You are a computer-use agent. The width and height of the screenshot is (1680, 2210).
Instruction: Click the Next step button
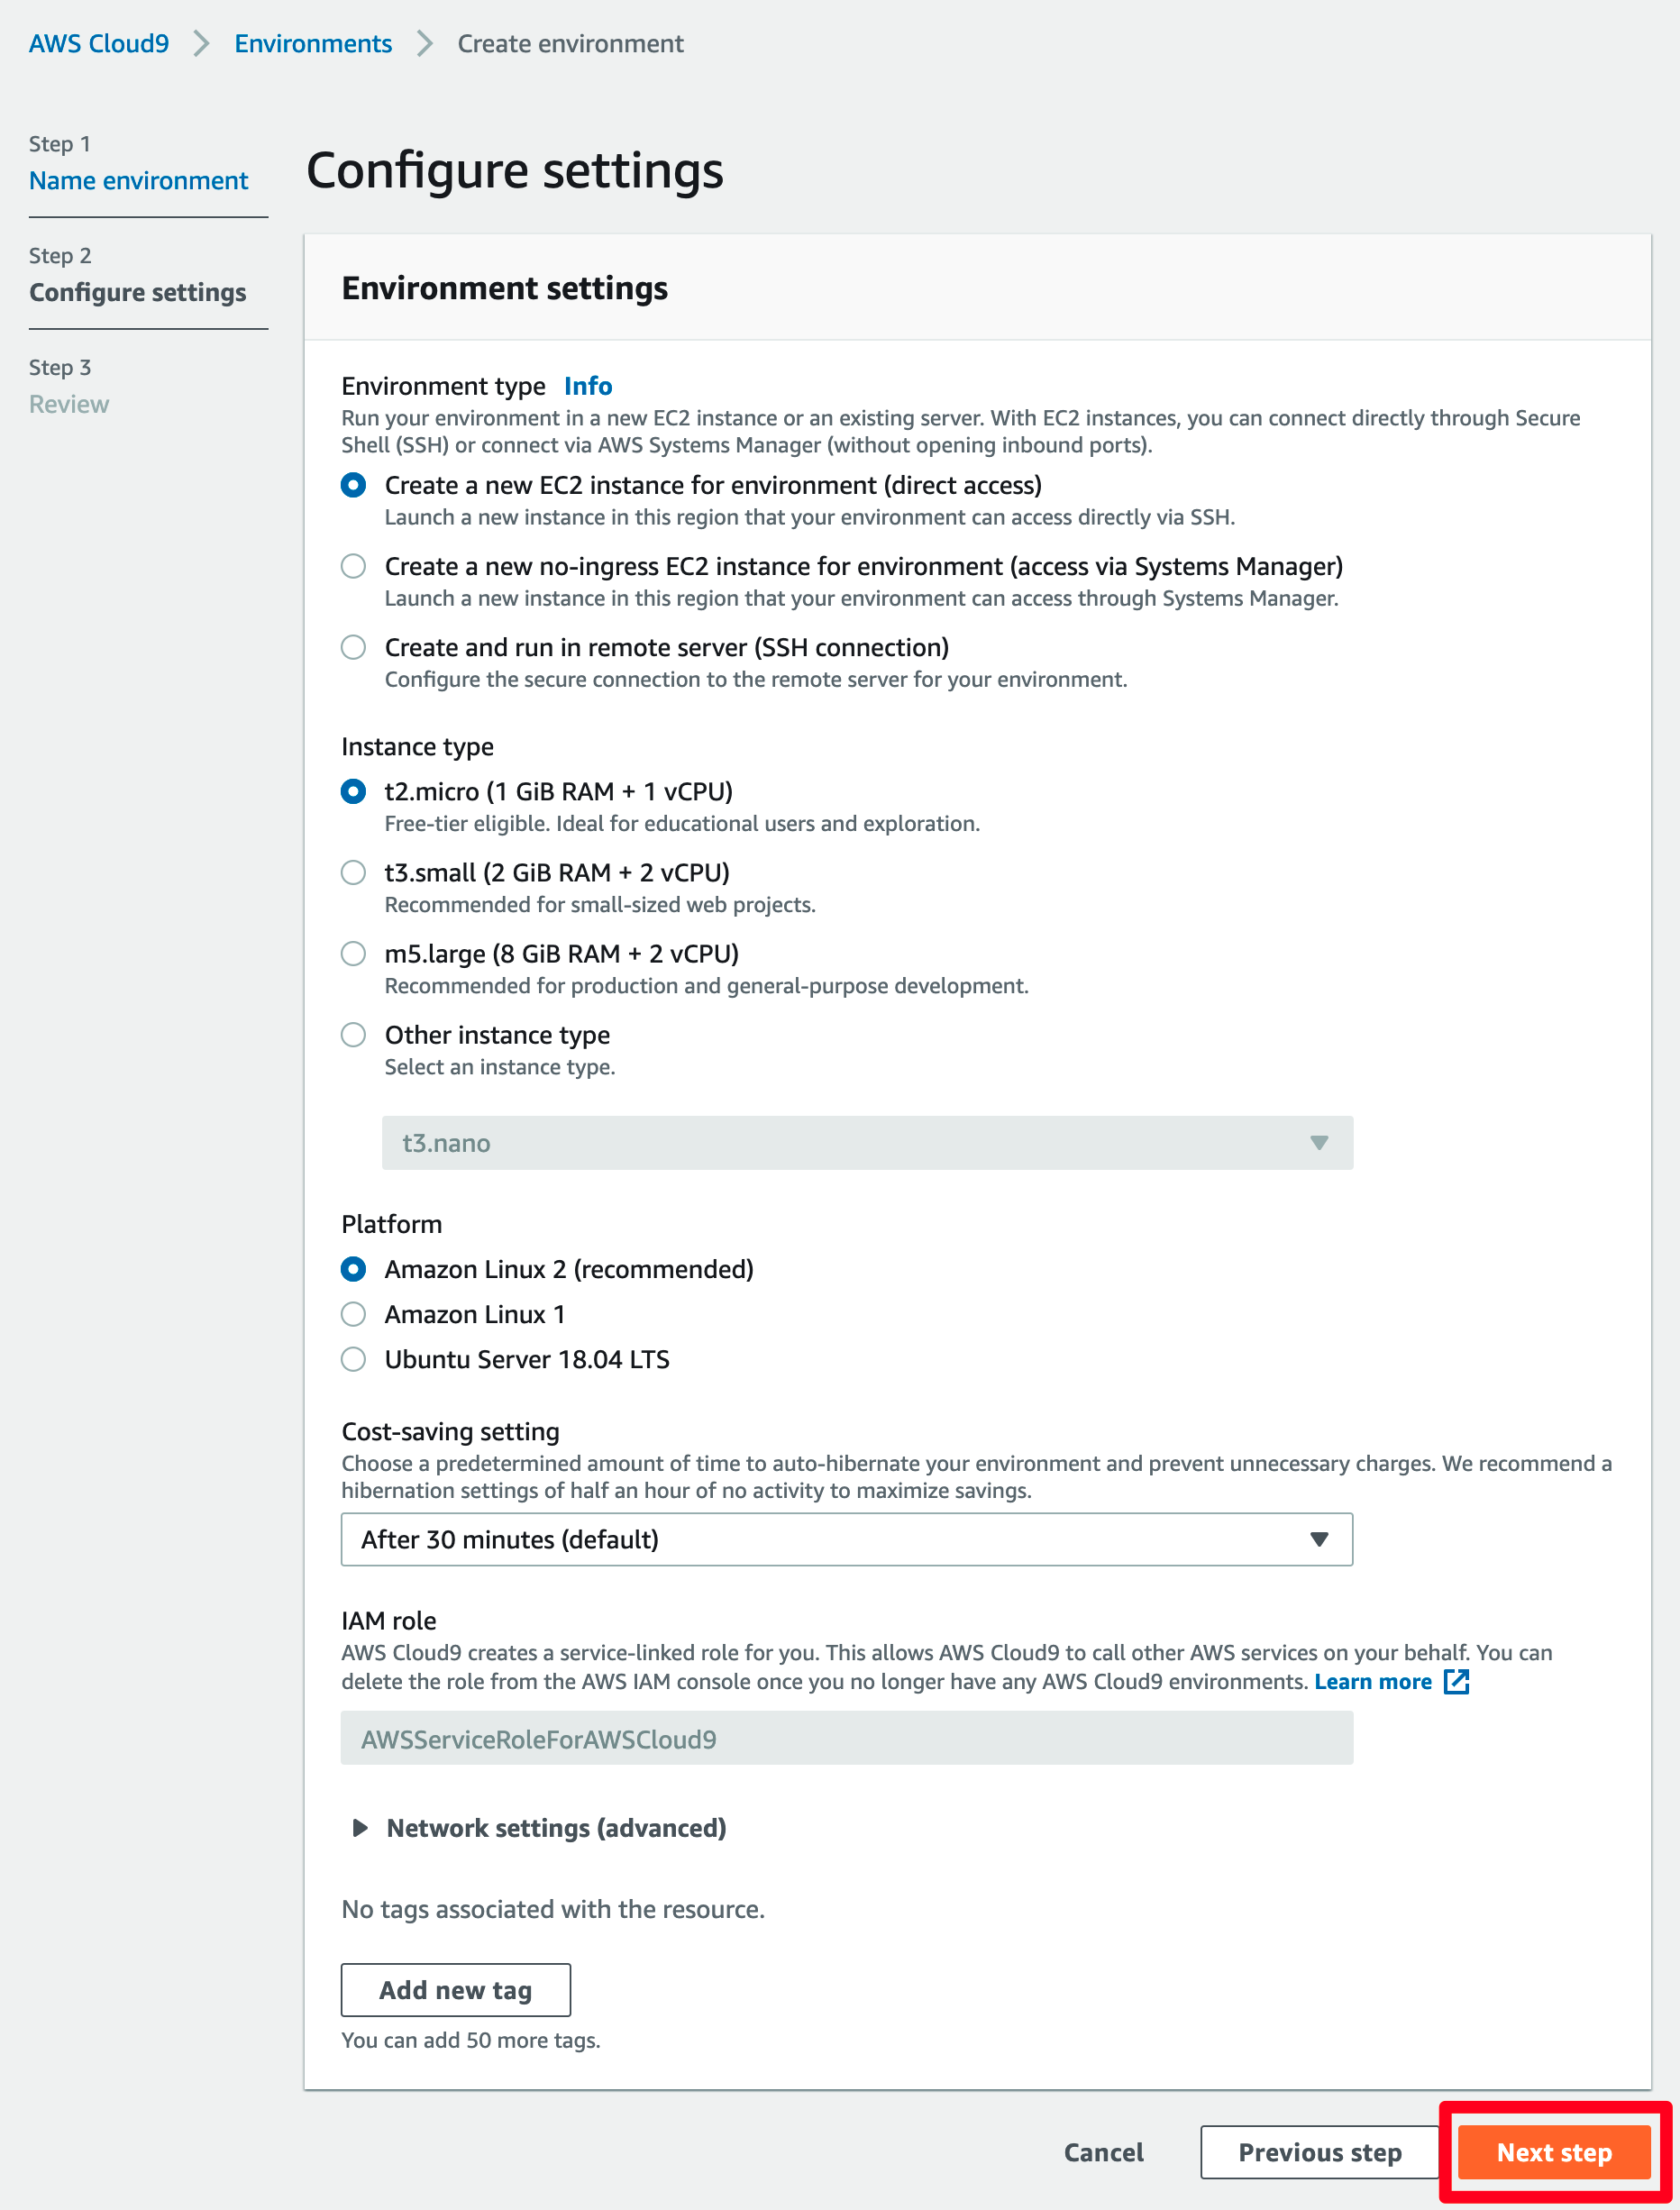pyautogui.click(x=1554, y=2153)
